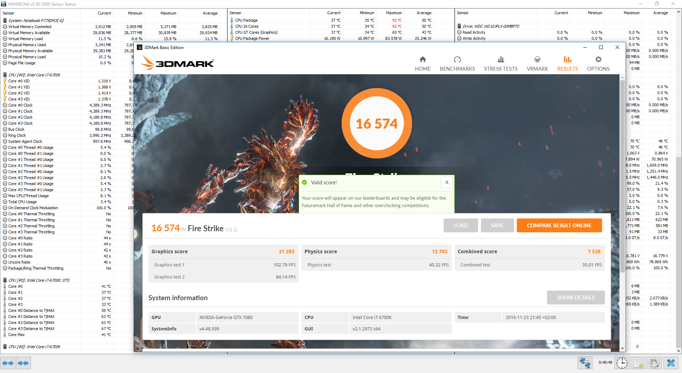Click the 3DMark results vertical scrollbar
The image size is (682, 373).
click(622, 177)
